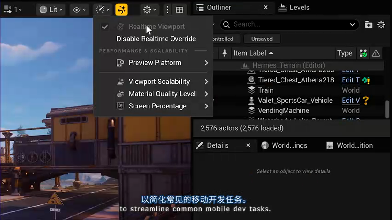Uncheck the Realtime Viewport checkbox

tap(105, 27)
